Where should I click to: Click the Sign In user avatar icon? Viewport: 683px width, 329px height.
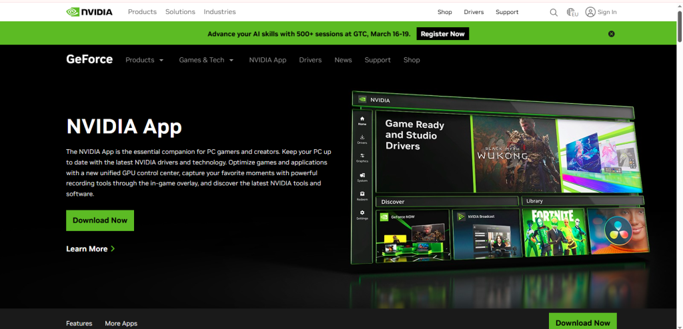pyautogui.click(x=590, y=12)
